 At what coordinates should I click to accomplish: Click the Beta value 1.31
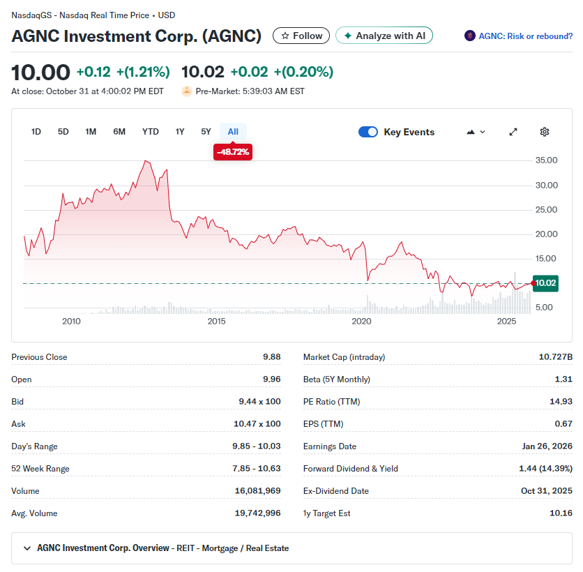pos(563,379)
